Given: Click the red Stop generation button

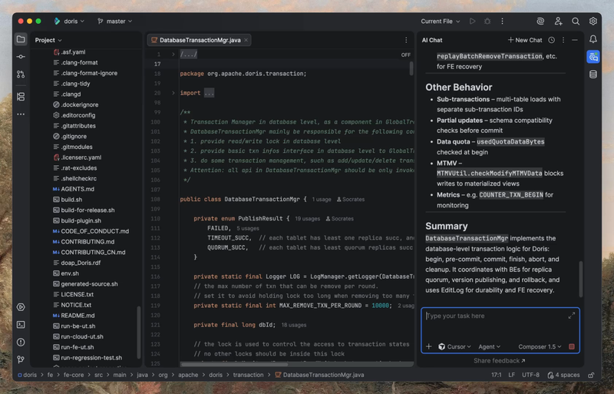Looking at the screenshot, I should [571, 346].
